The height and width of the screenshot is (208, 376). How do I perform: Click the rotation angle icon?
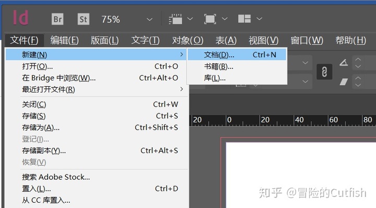coord(344,63)
